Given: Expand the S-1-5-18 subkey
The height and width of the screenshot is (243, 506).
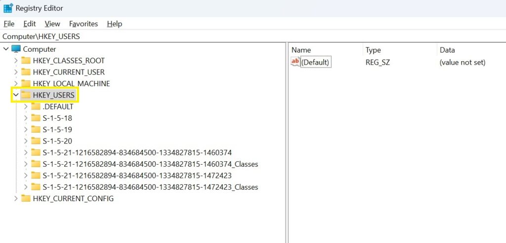Looking at the screenshot, I should click(x=26, y=118).
